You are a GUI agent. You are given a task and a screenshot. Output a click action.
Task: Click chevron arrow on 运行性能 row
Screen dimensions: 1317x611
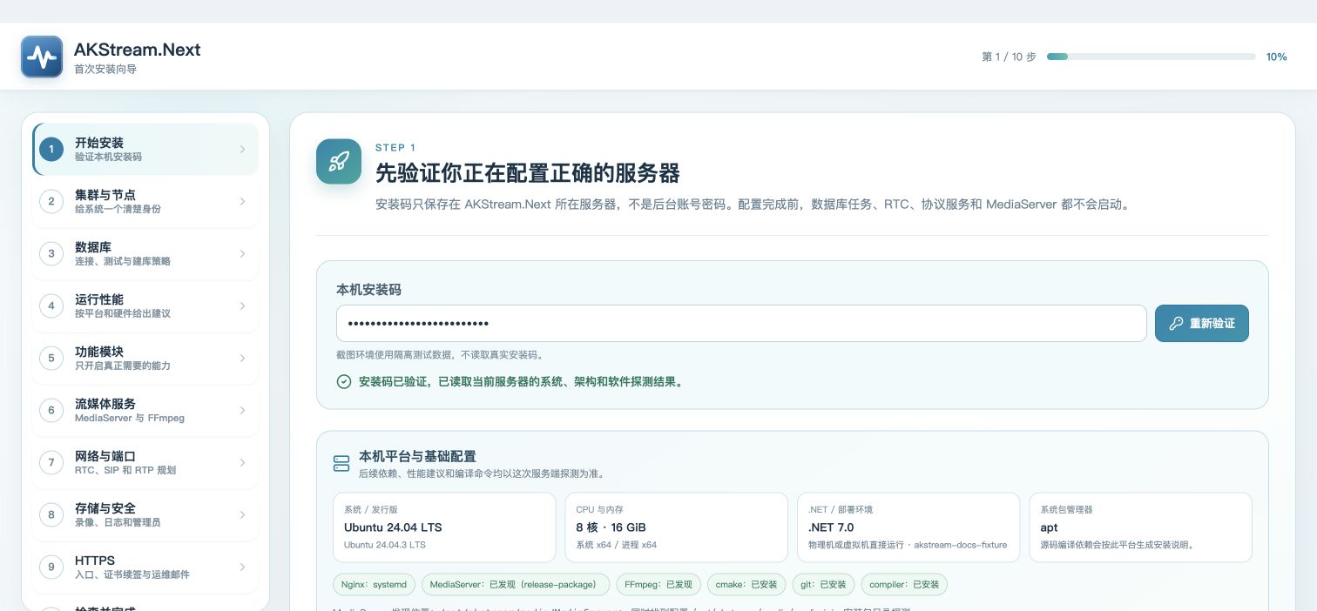(242, 305)
